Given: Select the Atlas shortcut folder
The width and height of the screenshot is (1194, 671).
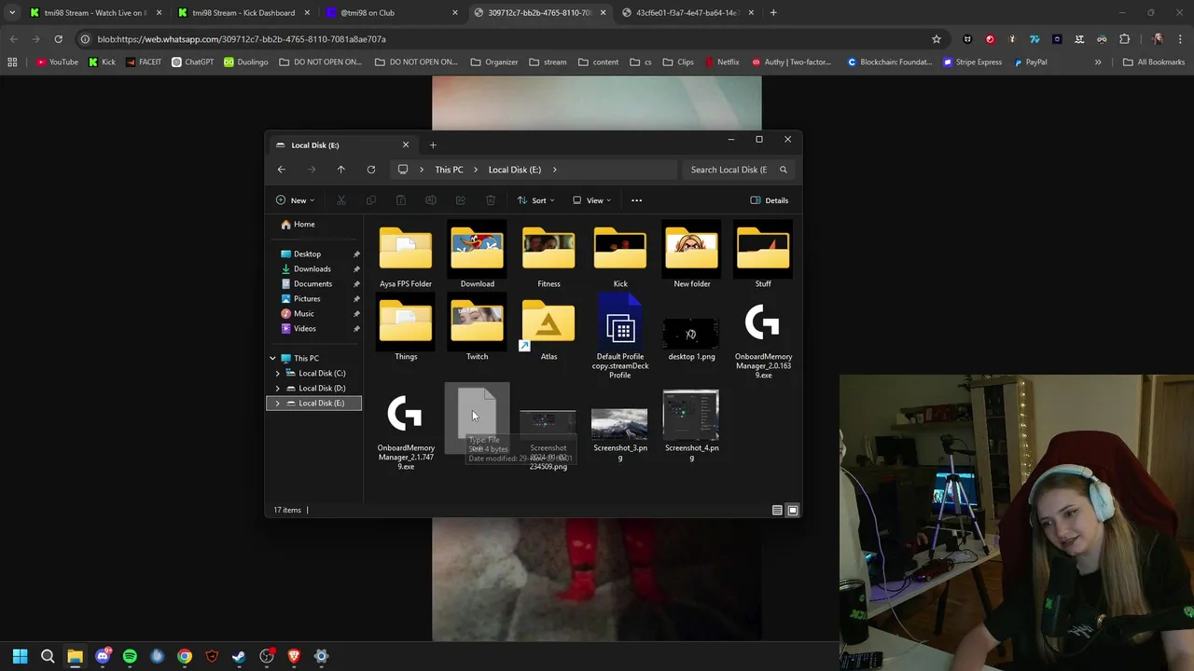Looking at the screenshot, I should [548, 328].
